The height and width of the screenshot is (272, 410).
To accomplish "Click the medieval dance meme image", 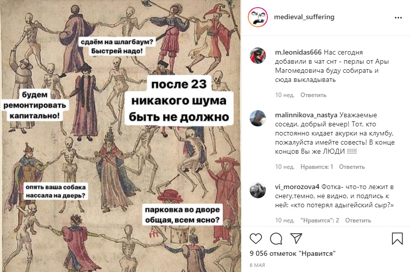I will point(120,136).
